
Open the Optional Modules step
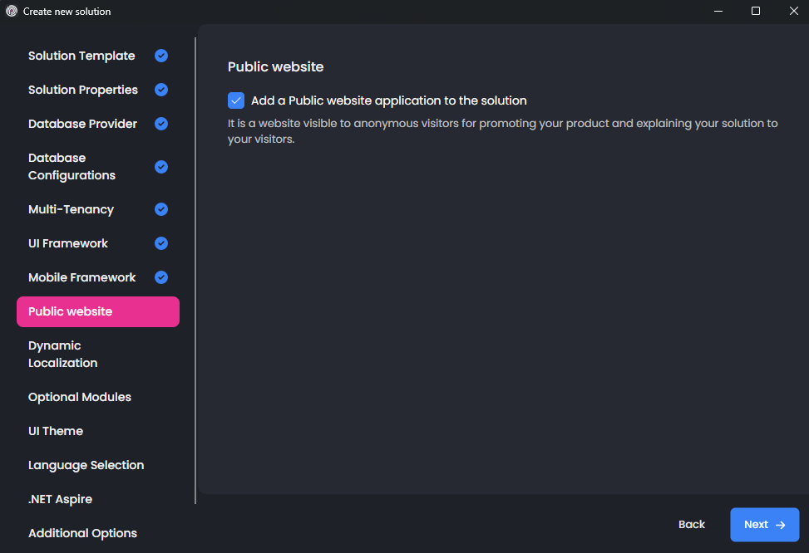[80, 397]
